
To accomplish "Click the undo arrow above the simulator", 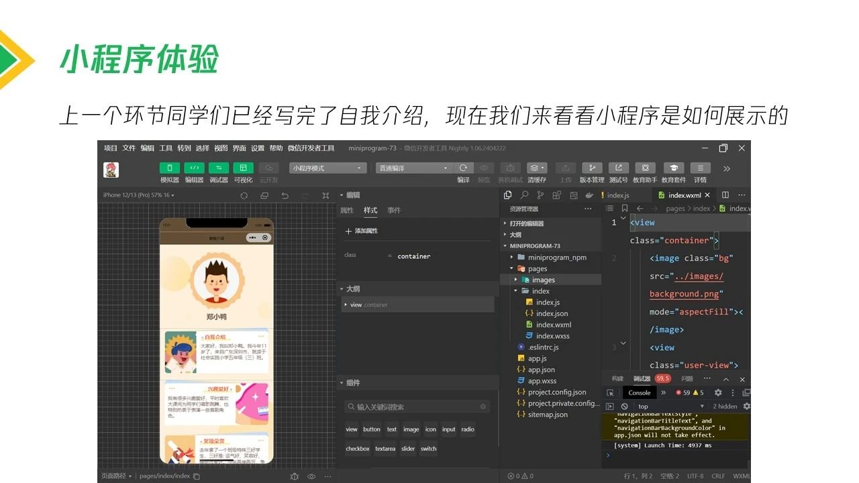I will tap(285, 195).
